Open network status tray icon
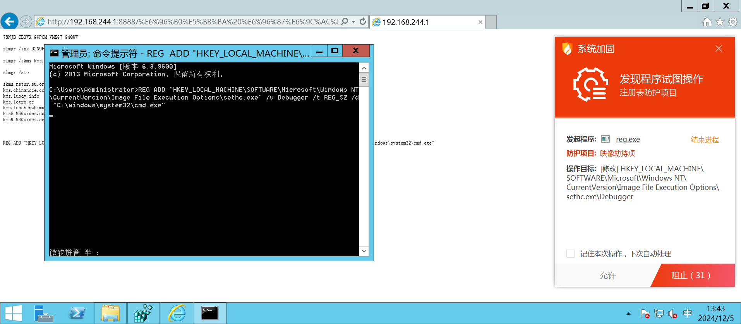741x324 pixels. click(x=659, y=314)
